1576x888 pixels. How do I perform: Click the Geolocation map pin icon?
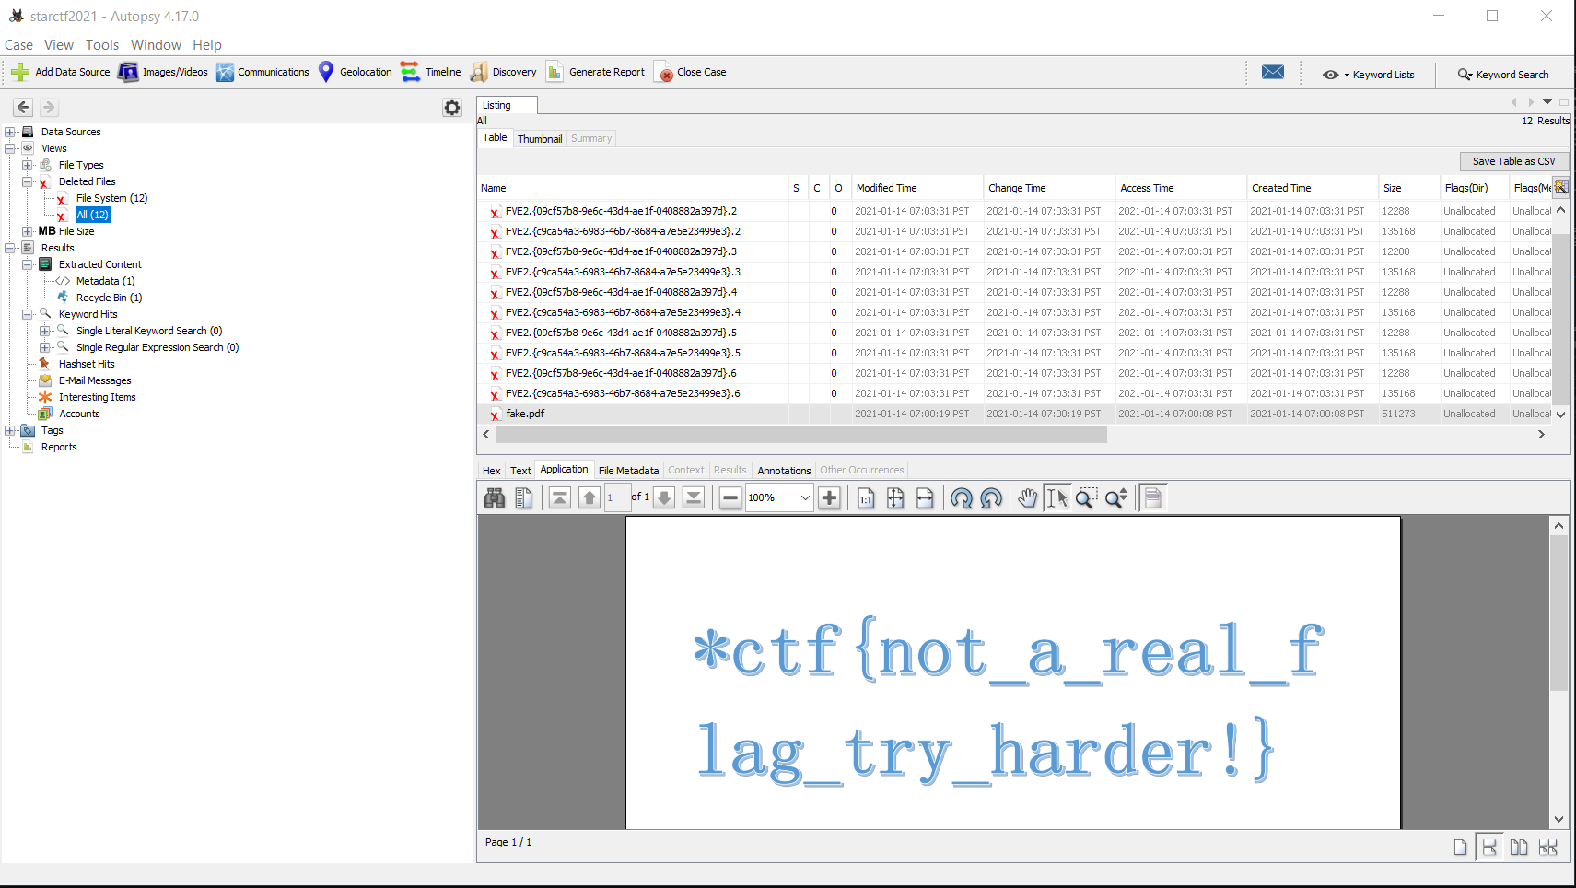tap(326, 72)
